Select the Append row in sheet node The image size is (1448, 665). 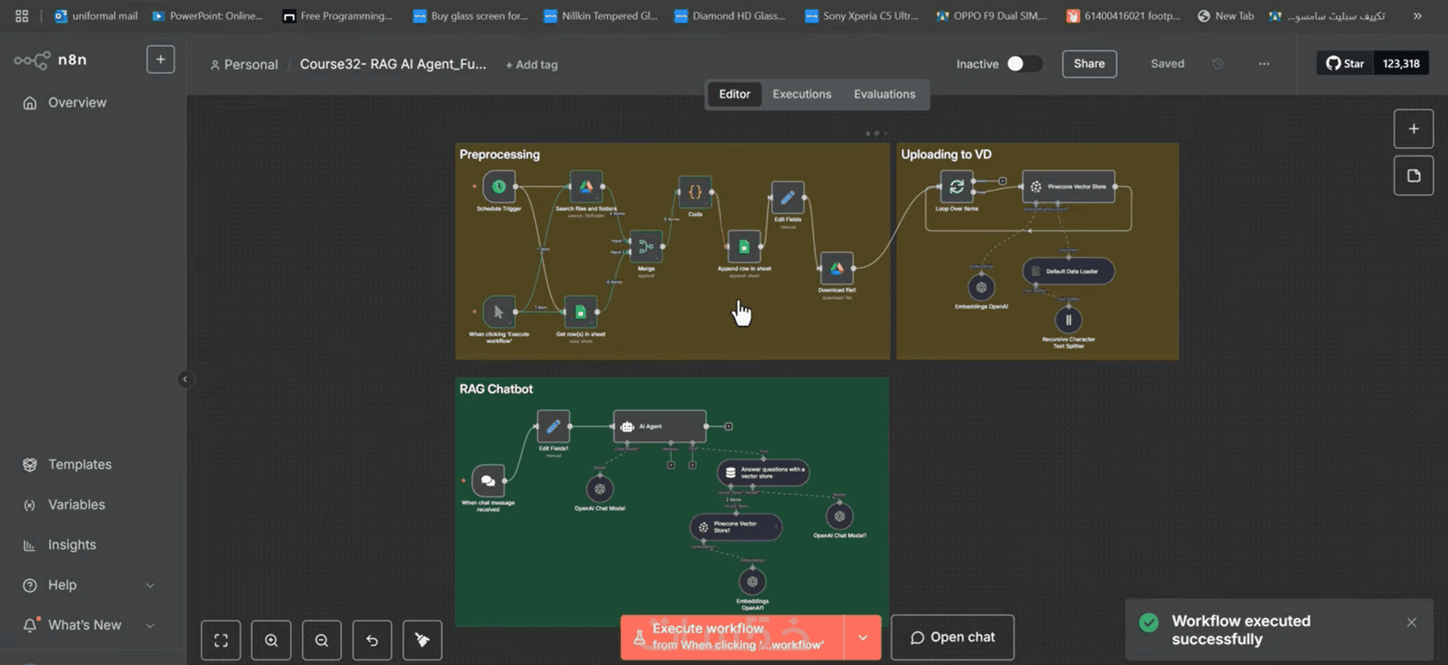pos(744,247)
